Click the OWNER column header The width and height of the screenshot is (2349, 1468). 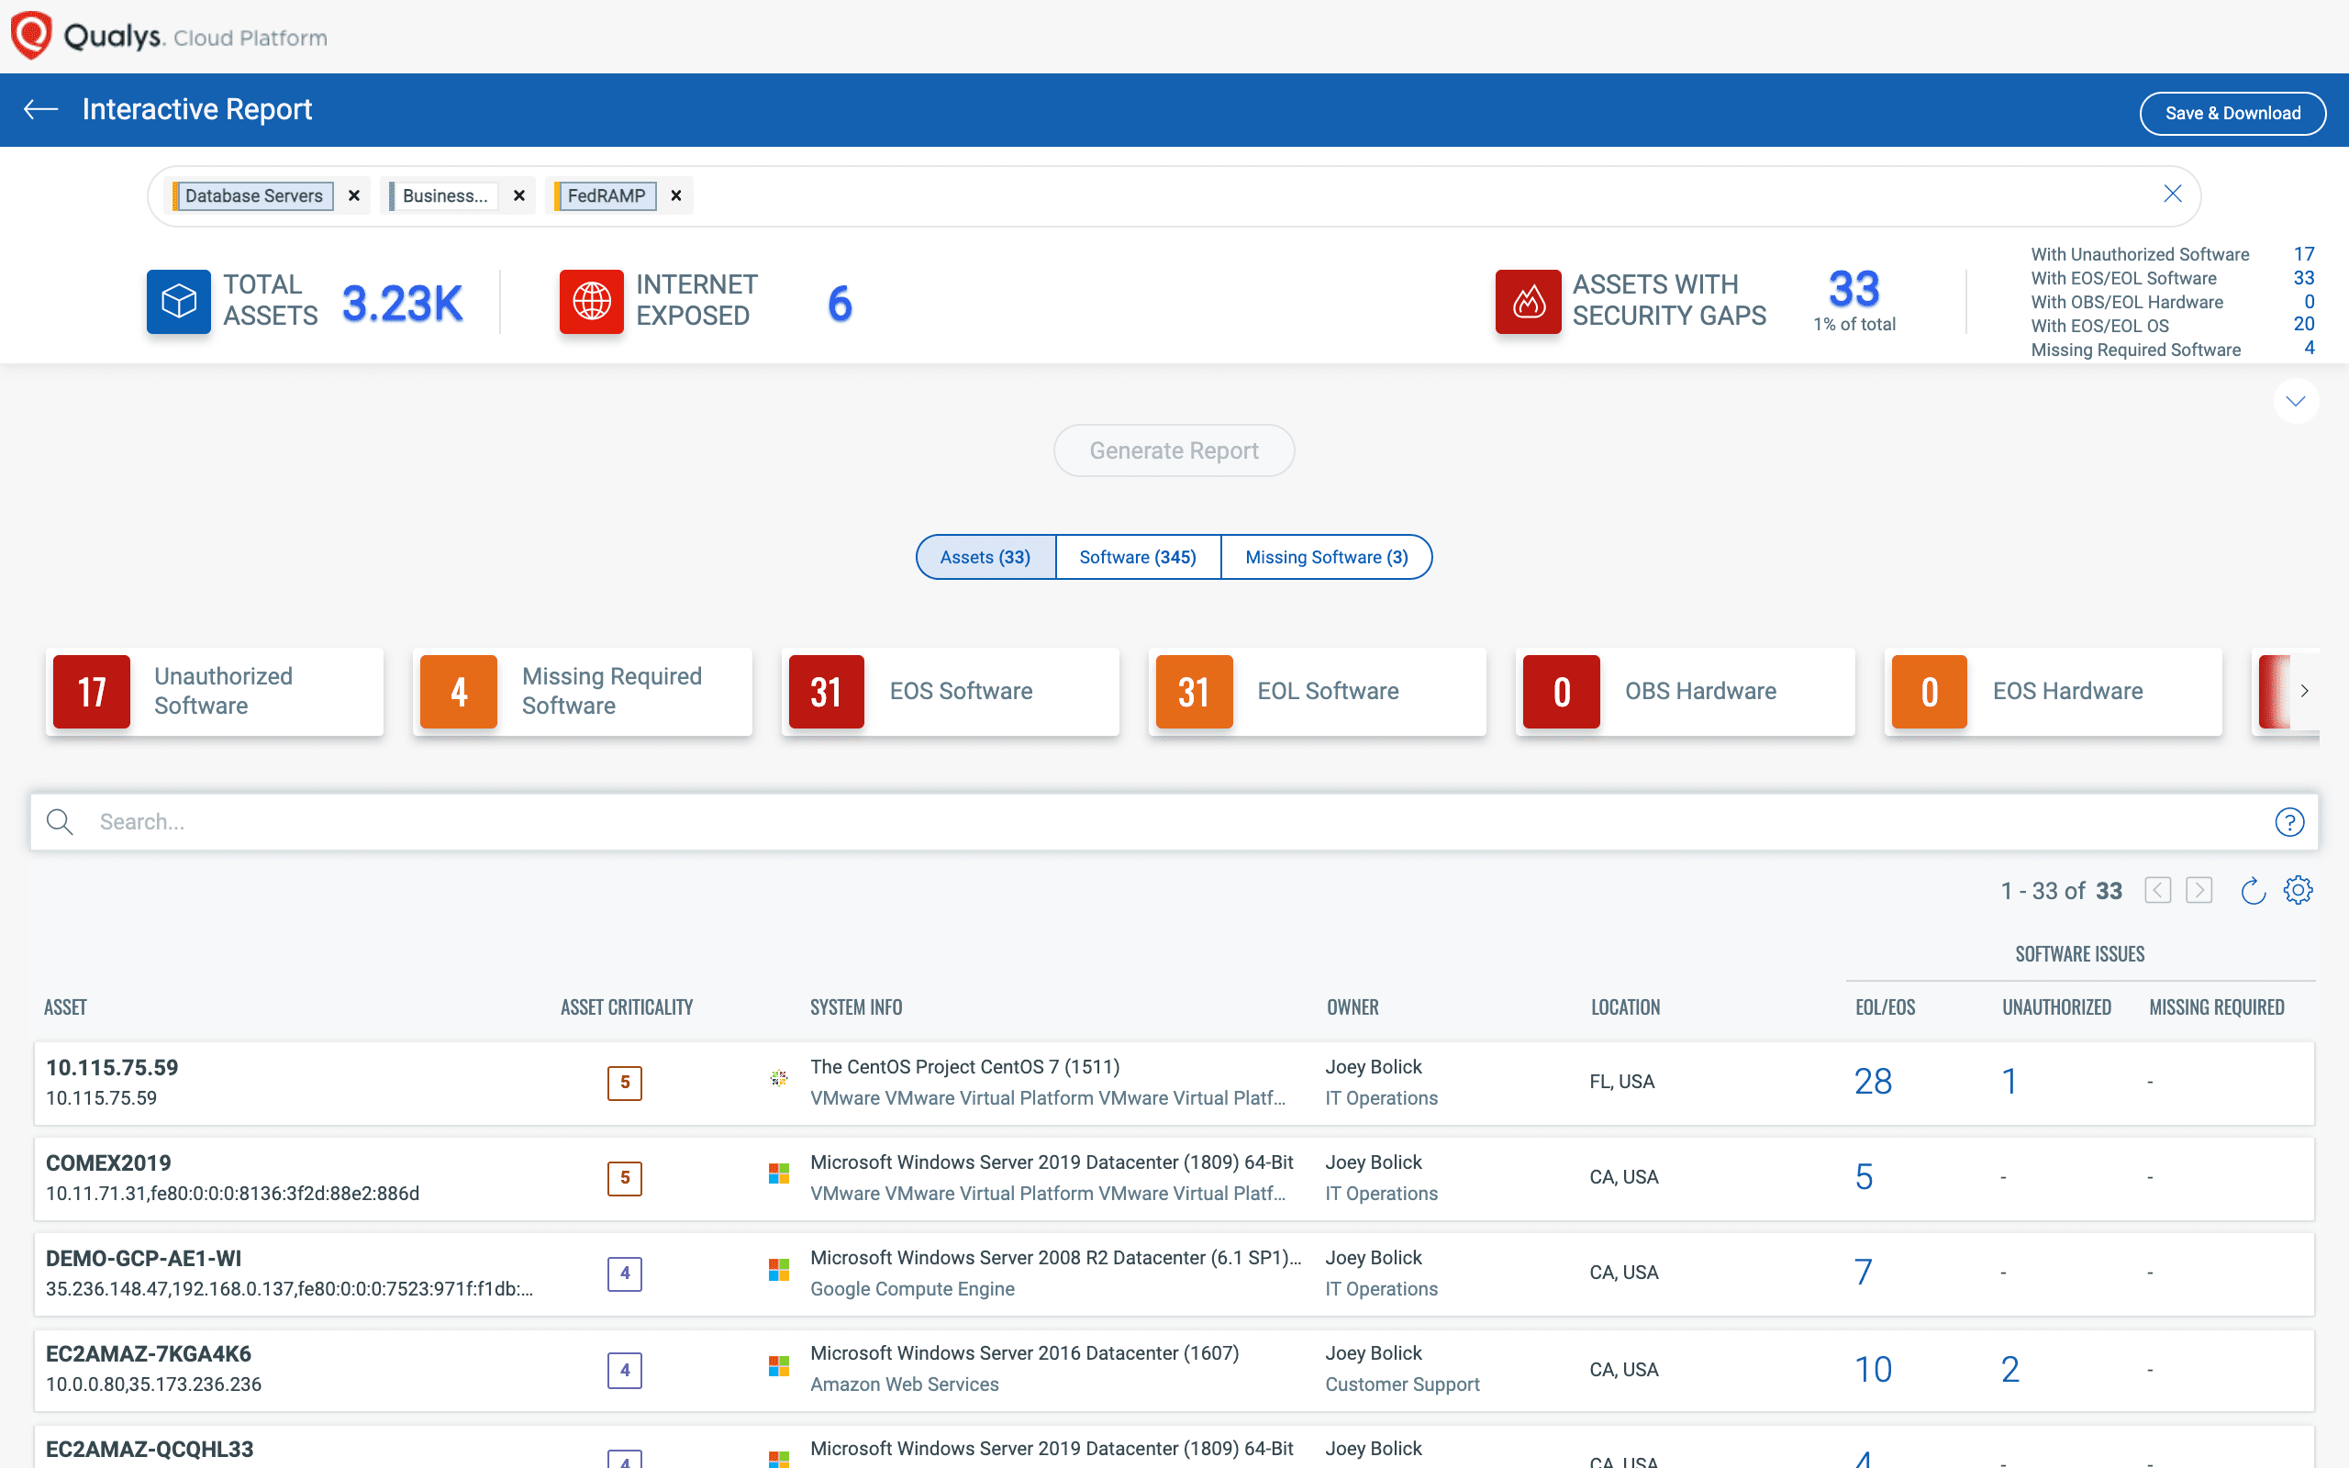[1353, 1007]
